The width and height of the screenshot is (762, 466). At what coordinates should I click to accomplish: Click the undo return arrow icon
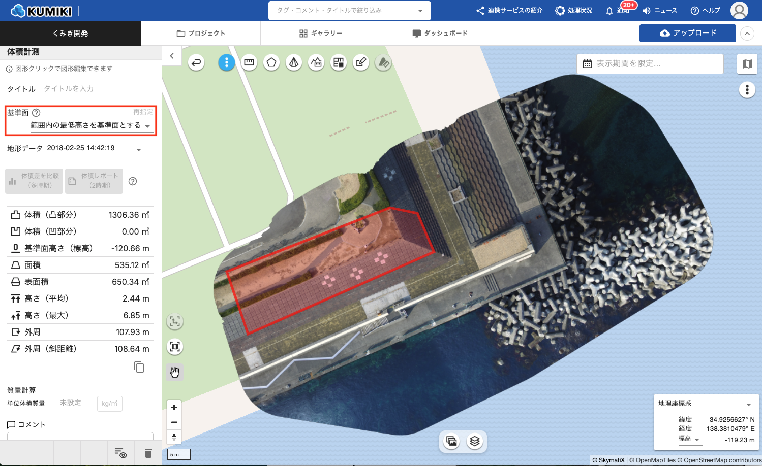pyautogui.click(x=196, y=62)
